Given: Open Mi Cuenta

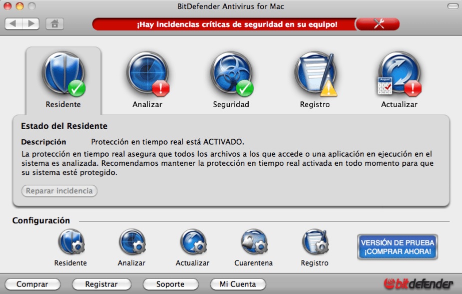Looking at the screenshot, I should (238, 284).
